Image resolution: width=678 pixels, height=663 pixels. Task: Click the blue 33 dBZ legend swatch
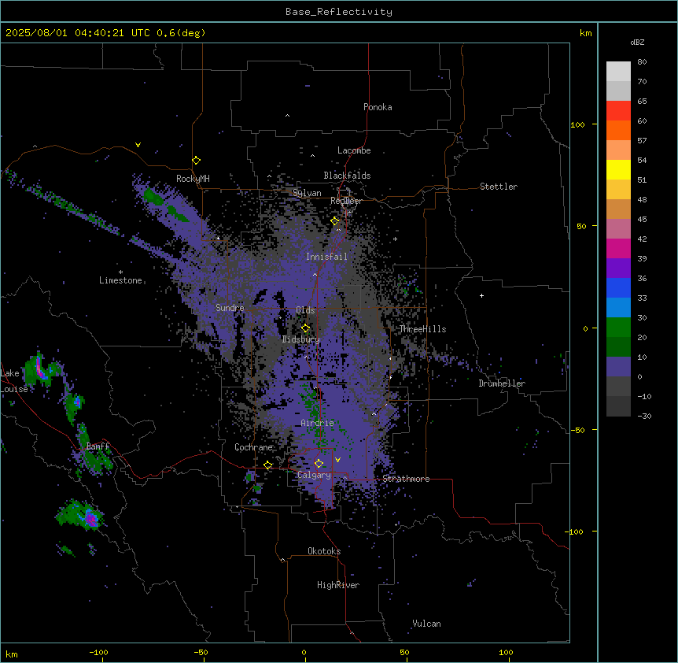[x=618, y=287]
